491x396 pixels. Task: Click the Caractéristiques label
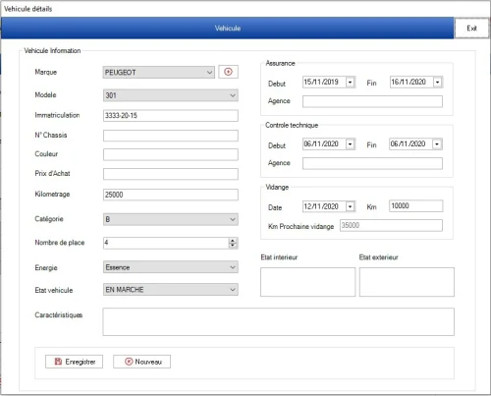point(59,315)
